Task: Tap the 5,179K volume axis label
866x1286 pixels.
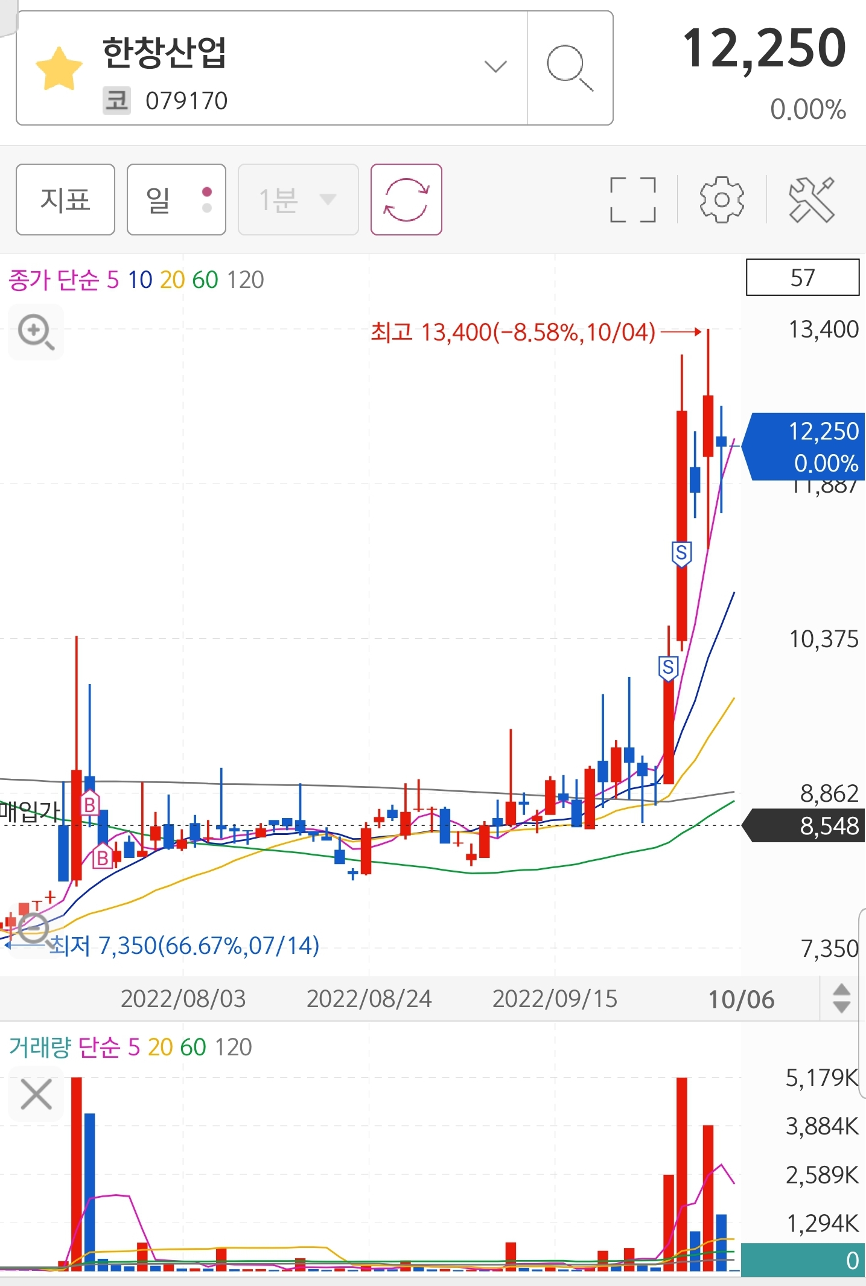Action: 822,1078
